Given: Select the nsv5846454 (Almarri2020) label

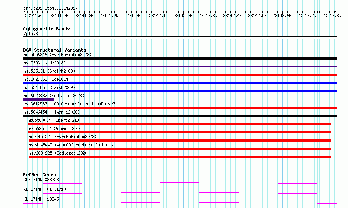Looking at the screenshot, I should click(52, 112).
